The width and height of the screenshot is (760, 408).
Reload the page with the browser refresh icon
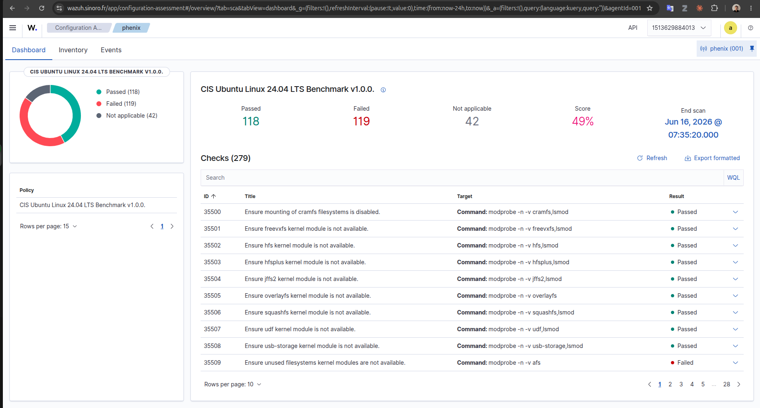pyautogui.click(x=42, y=8)
